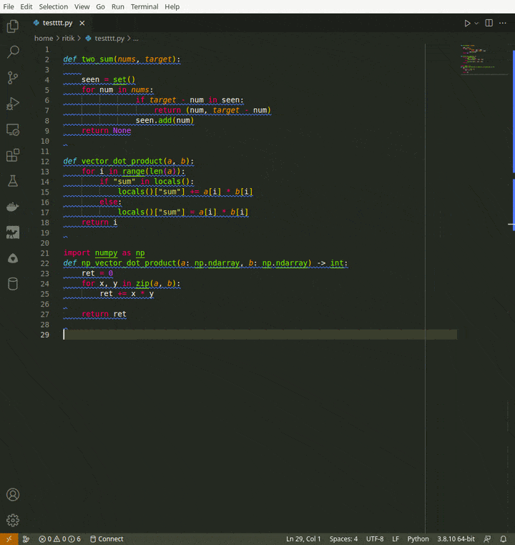
Task: Open the Testing flask icon
Action: [13, 181]
